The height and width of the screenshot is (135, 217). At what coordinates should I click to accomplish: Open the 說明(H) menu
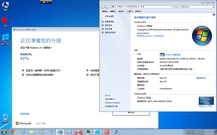[x=138, y=11]
